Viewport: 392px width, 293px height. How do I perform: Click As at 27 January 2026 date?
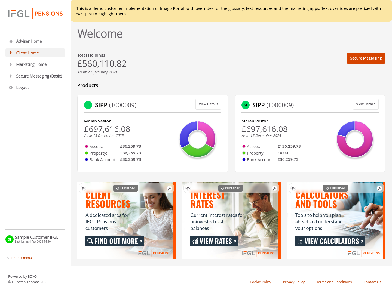click(98, 72)
